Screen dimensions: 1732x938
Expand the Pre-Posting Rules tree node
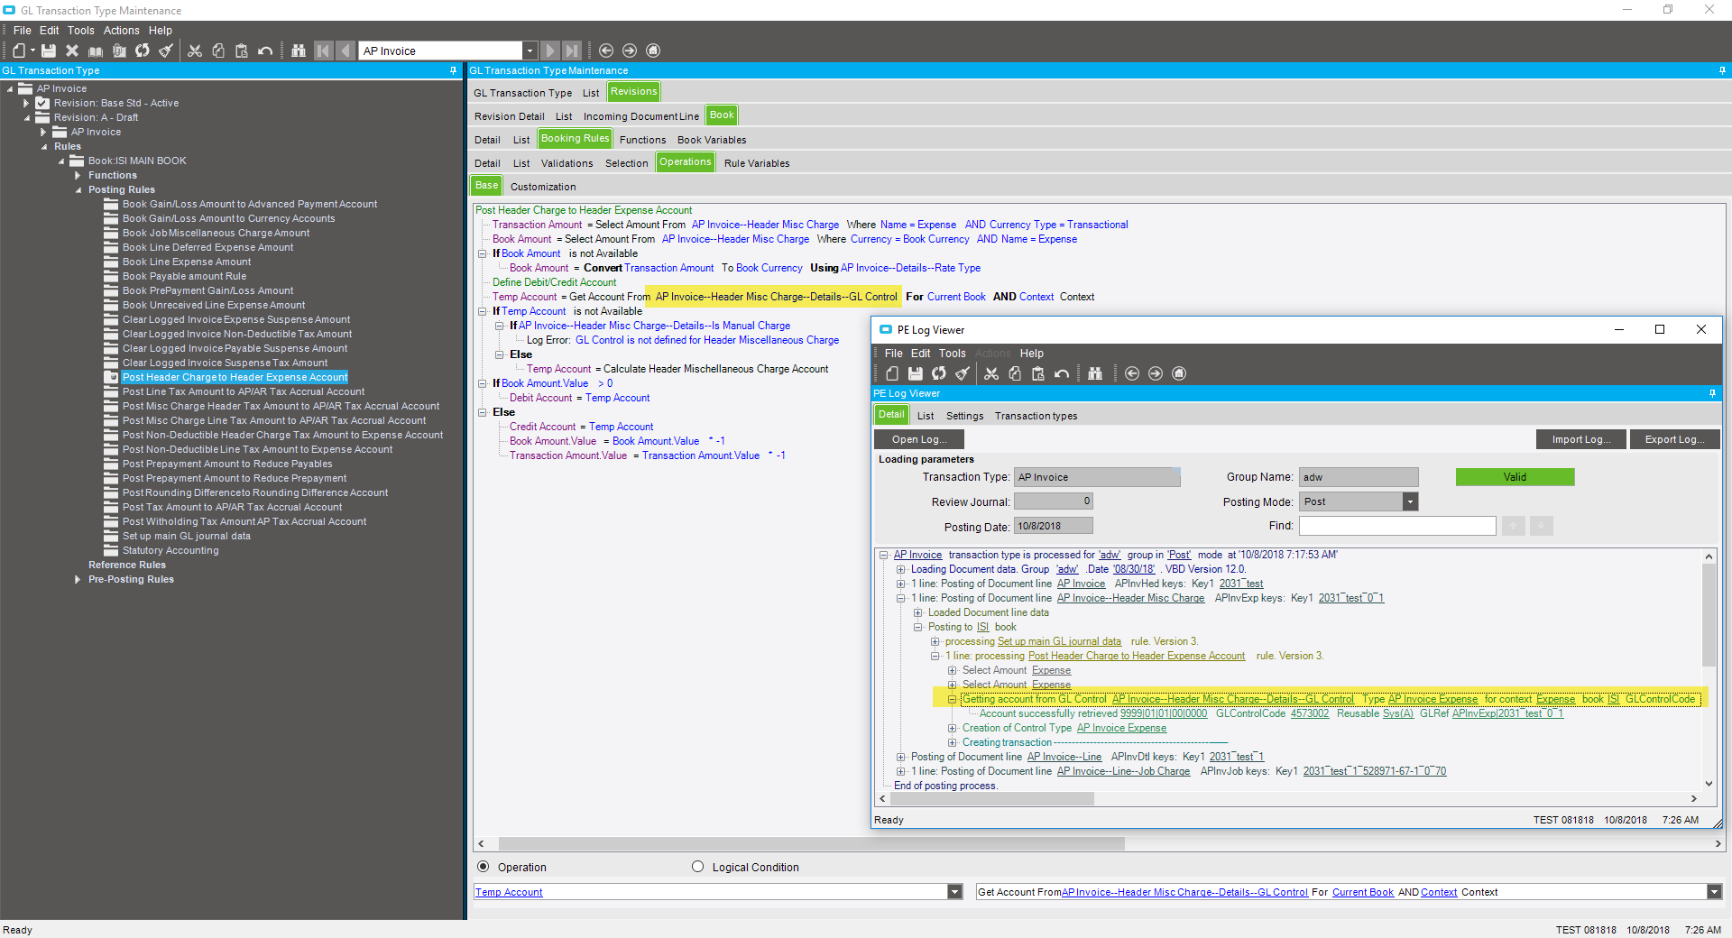point(78,579)
